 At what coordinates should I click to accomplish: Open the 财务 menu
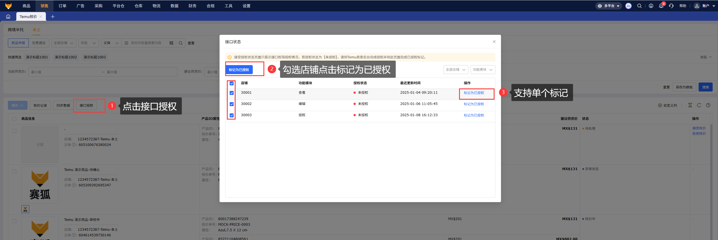tap(193, 6)
